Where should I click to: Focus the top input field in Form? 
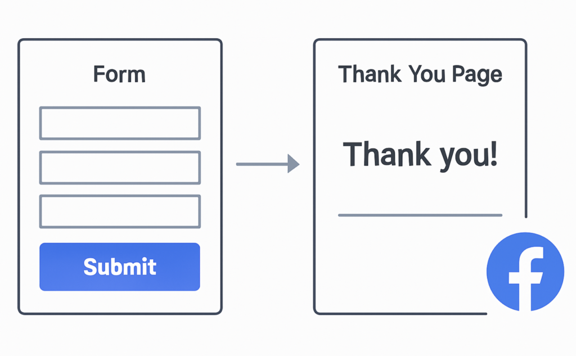tap(120, 123)
